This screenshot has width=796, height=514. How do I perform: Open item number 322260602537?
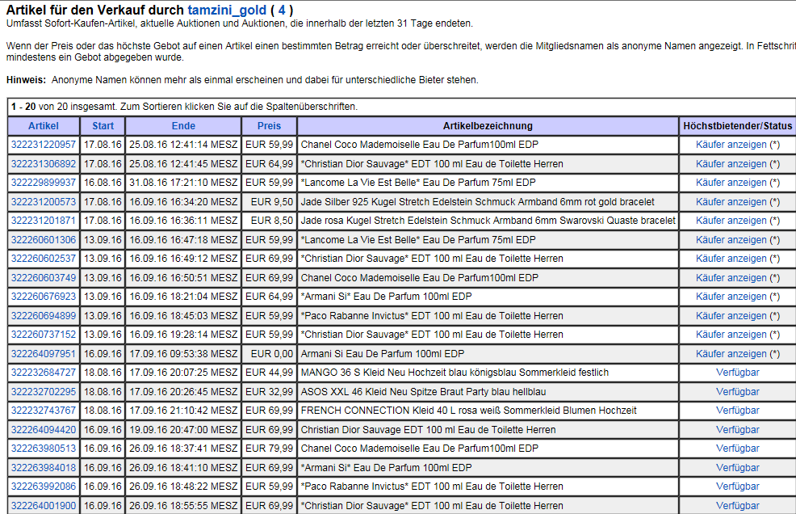44,259
